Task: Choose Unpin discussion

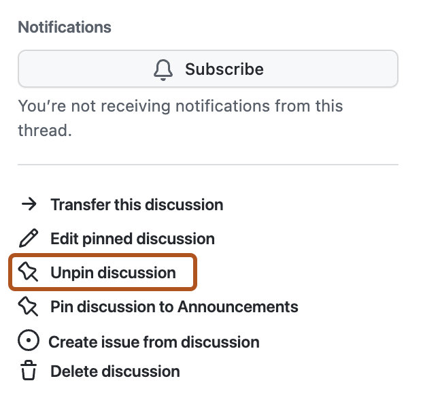Action: 113,273
